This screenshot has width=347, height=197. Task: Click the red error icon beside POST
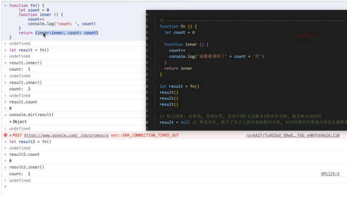(6, 135)
